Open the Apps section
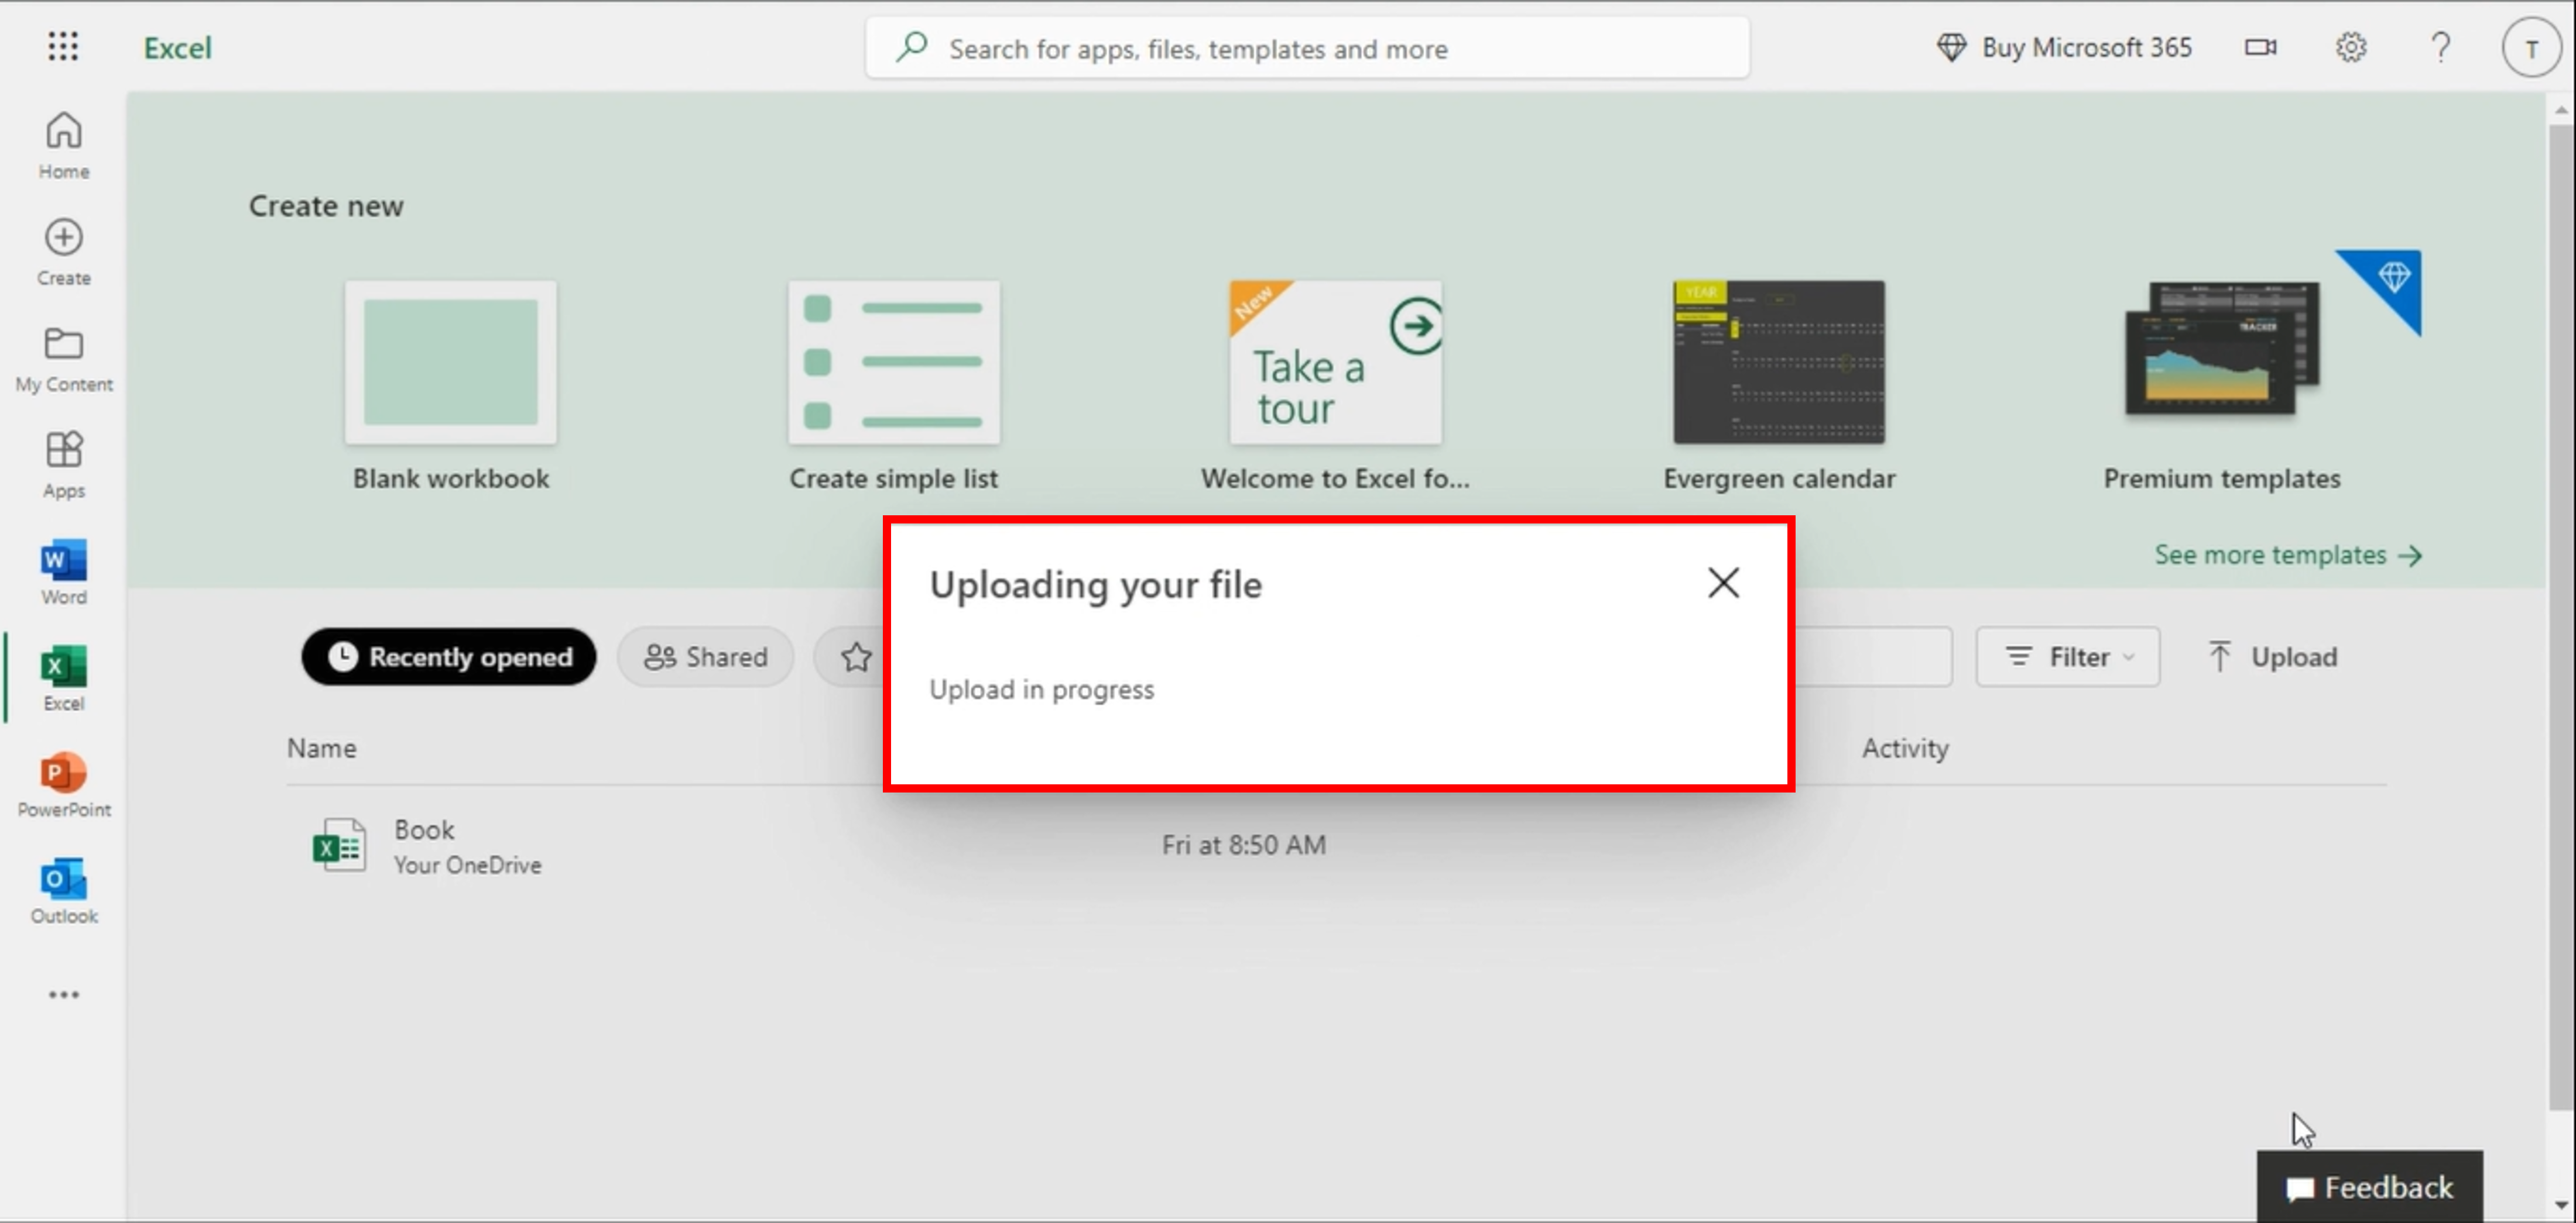Image resolution: width=2576 pixels, height=1223 pixels. tap(62, 463)
